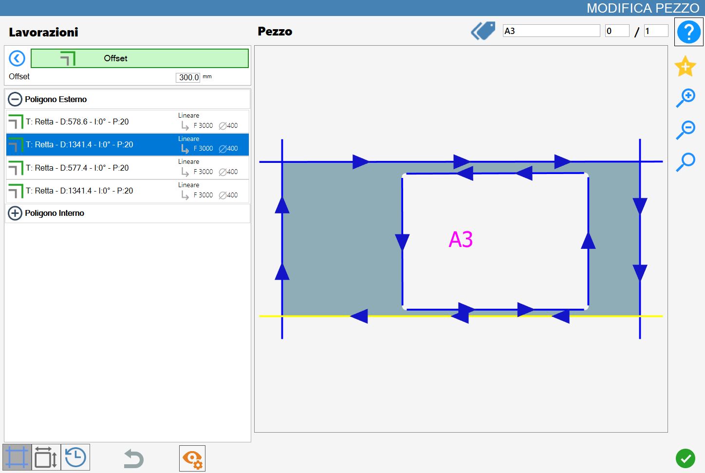Click the MODIFICA PEZZO title text

643,8
